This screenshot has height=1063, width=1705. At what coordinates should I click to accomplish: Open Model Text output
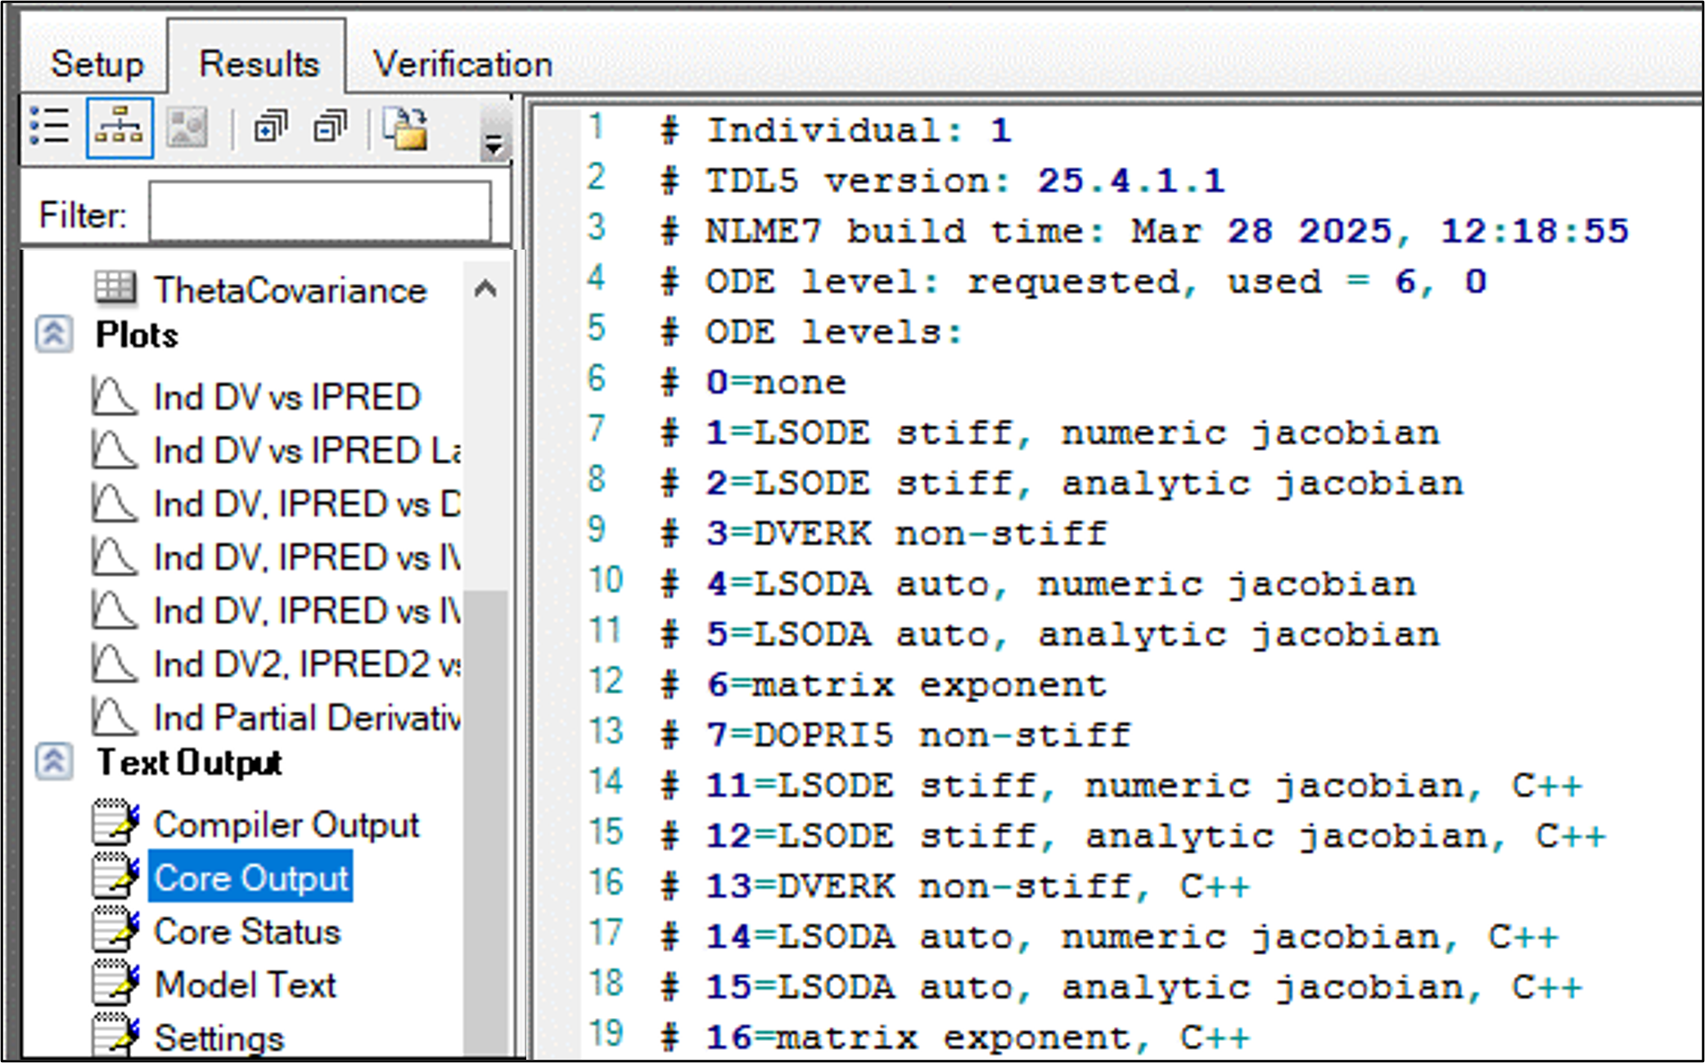246,984
